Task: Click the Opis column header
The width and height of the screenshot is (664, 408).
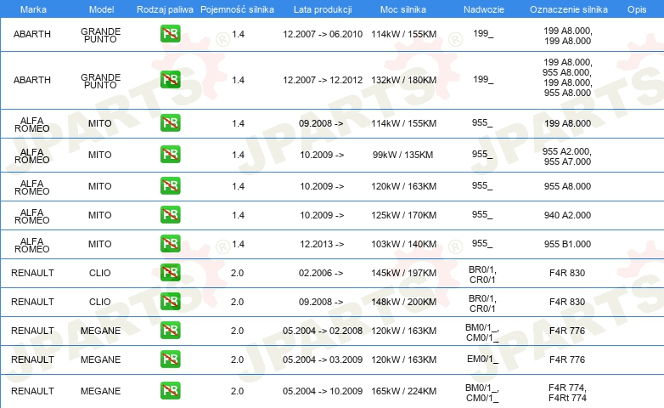Action: pyautogui.click(x=636, y=8)
